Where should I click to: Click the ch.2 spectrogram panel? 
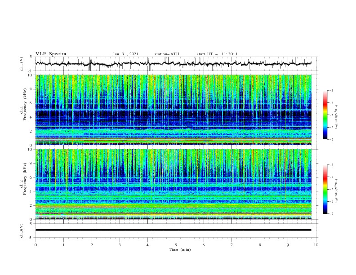[x=174, y=184]
